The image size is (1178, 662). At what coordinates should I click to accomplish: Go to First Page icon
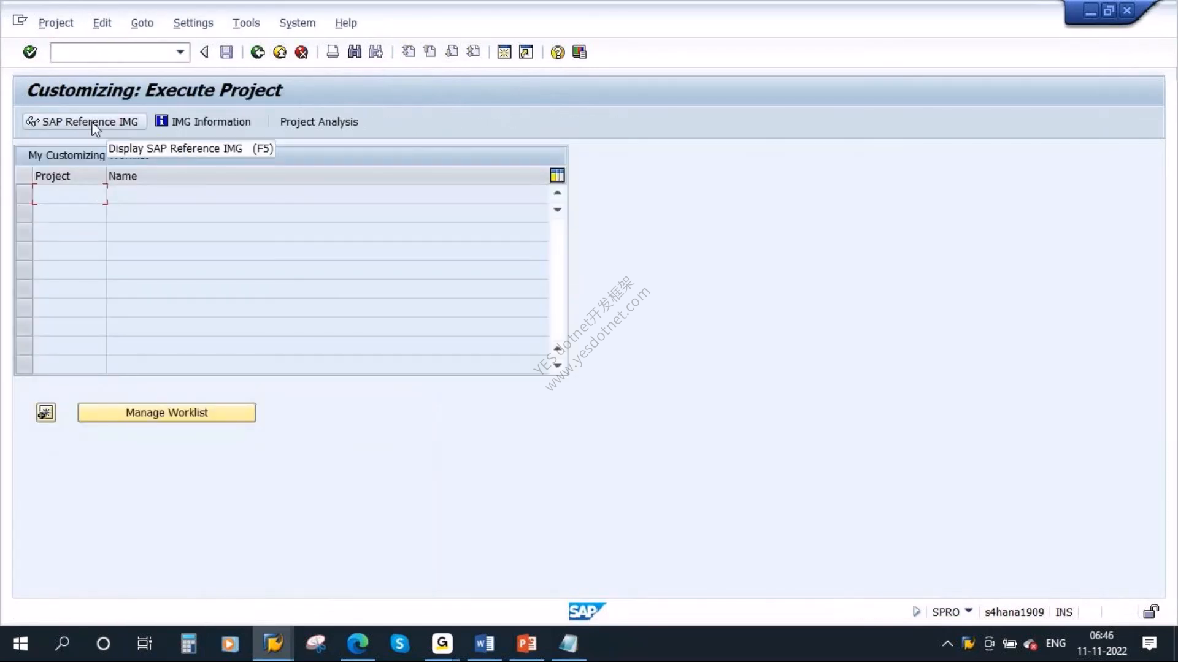click(x=408, y=52)
